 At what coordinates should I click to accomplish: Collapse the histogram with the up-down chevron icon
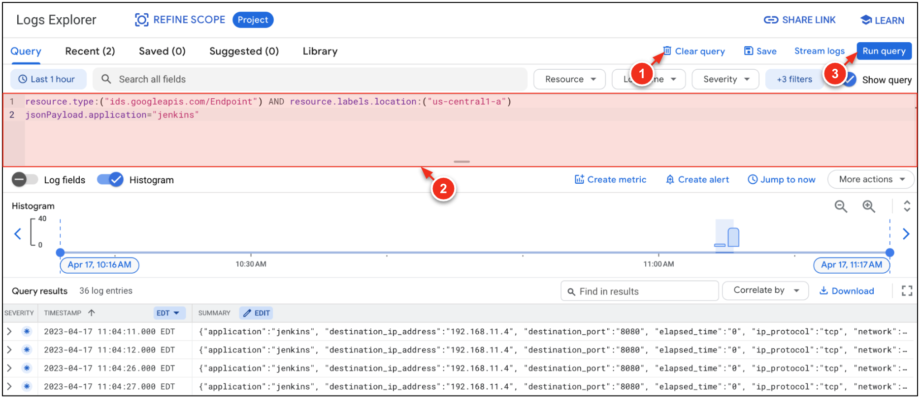(x=907, y=206)
